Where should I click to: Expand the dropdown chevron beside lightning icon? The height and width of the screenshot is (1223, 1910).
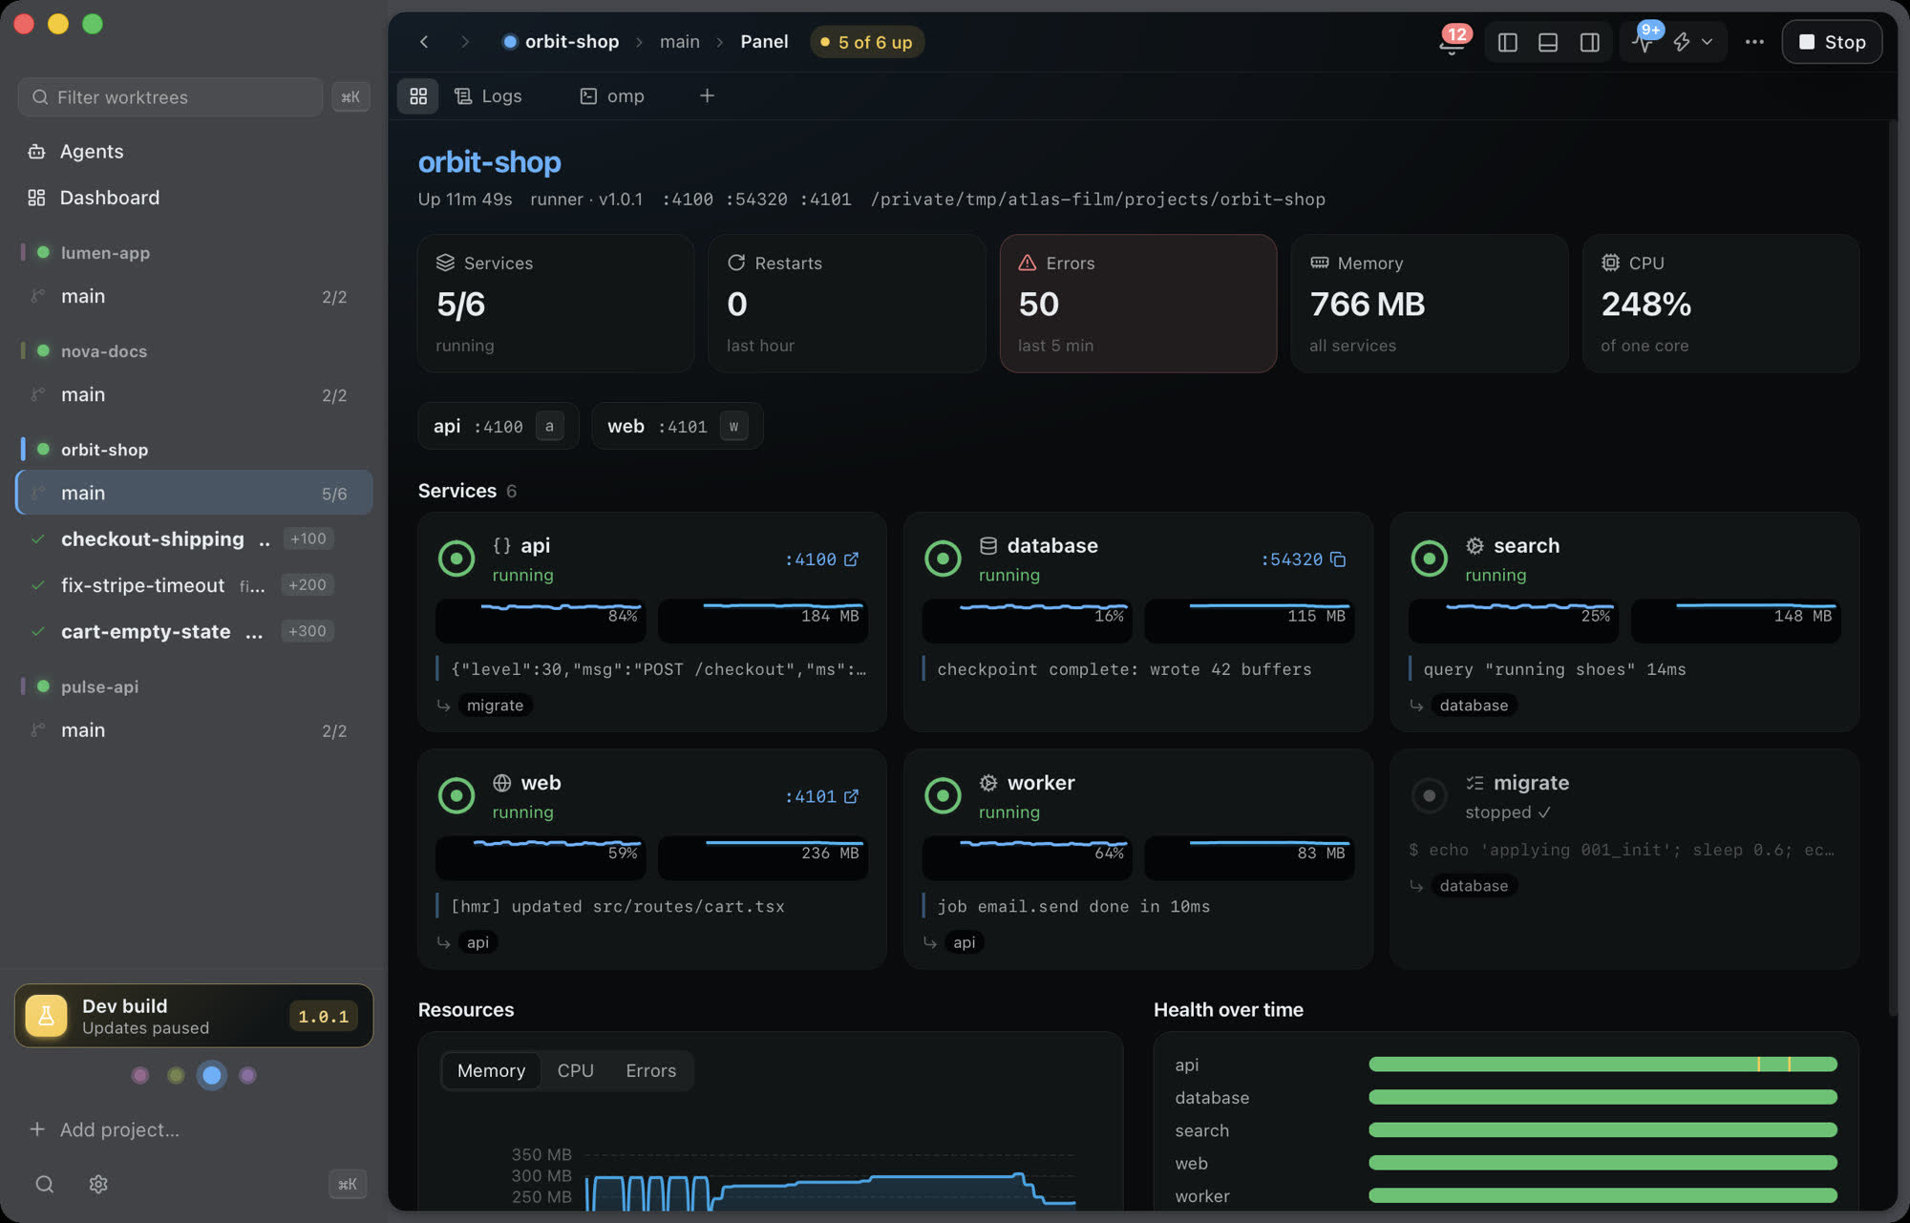(x=1707, y=42)
